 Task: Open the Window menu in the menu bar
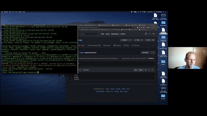20,12
